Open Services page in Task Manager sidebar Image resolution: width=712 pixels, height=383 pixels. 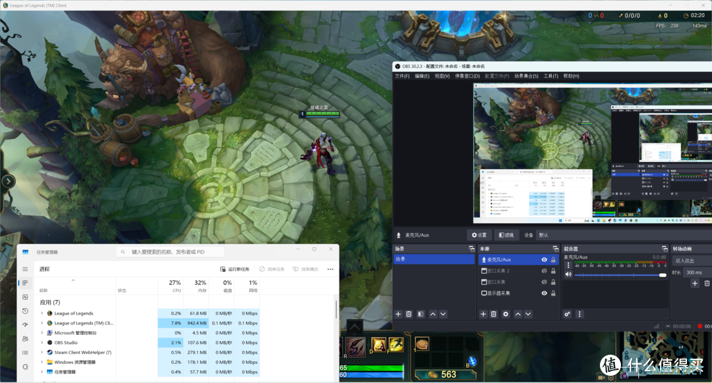tap(26, 367)
